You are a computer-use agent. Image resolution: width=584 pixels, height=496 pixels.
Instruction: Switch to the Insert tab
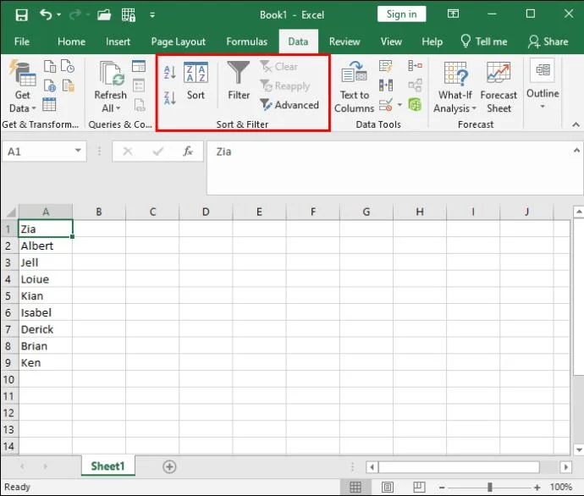[x=118, y=41]
